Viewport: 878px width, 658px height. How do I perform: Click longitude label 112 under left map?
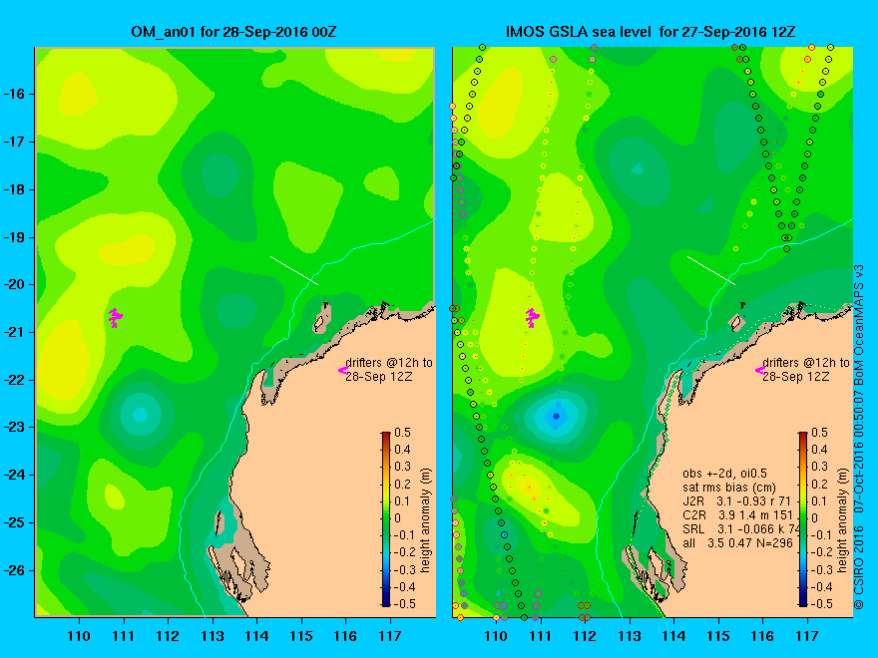click(168, 636)
